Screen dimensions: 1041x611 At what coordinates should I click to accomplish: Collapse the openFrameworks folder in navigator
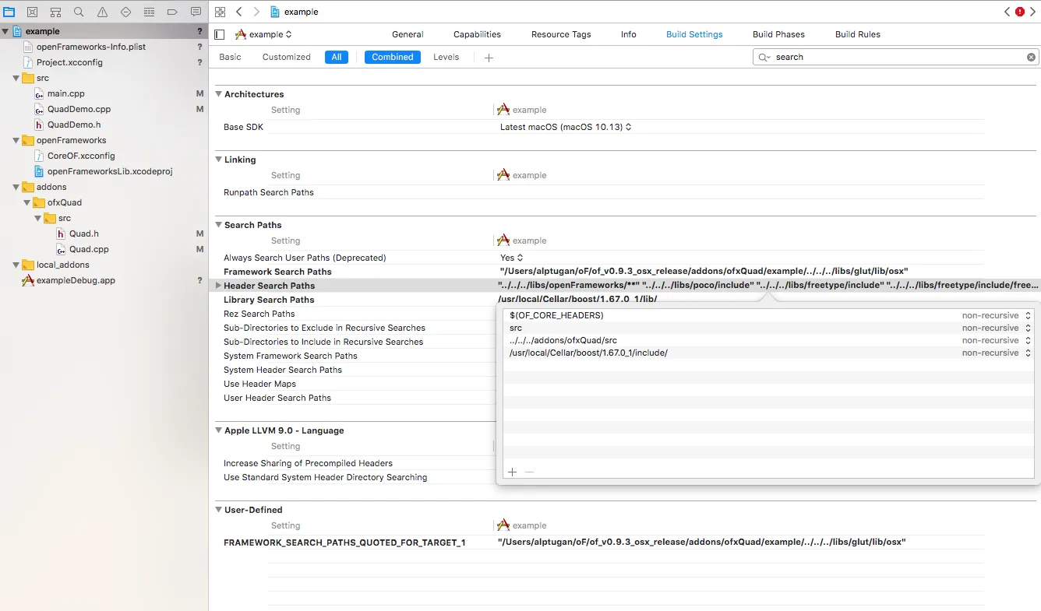[x=16, y=140]
